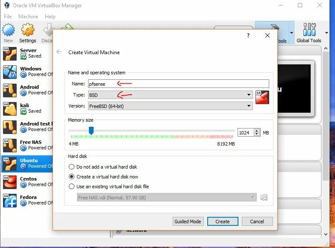Select the Centos red hat icon
Viewport: 335px width, 248px height.
pyautogui.click(x=10, y=182)
